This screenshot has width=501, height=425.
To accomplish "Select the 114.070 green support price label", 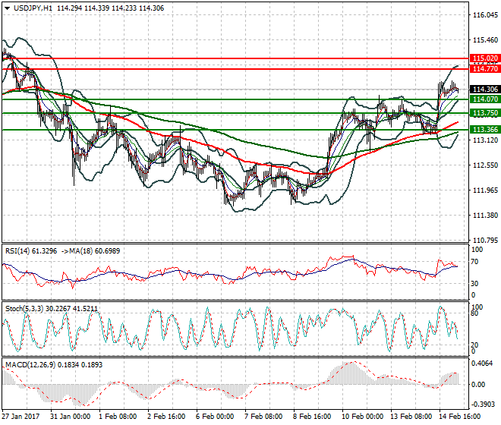I will point(485,99).
